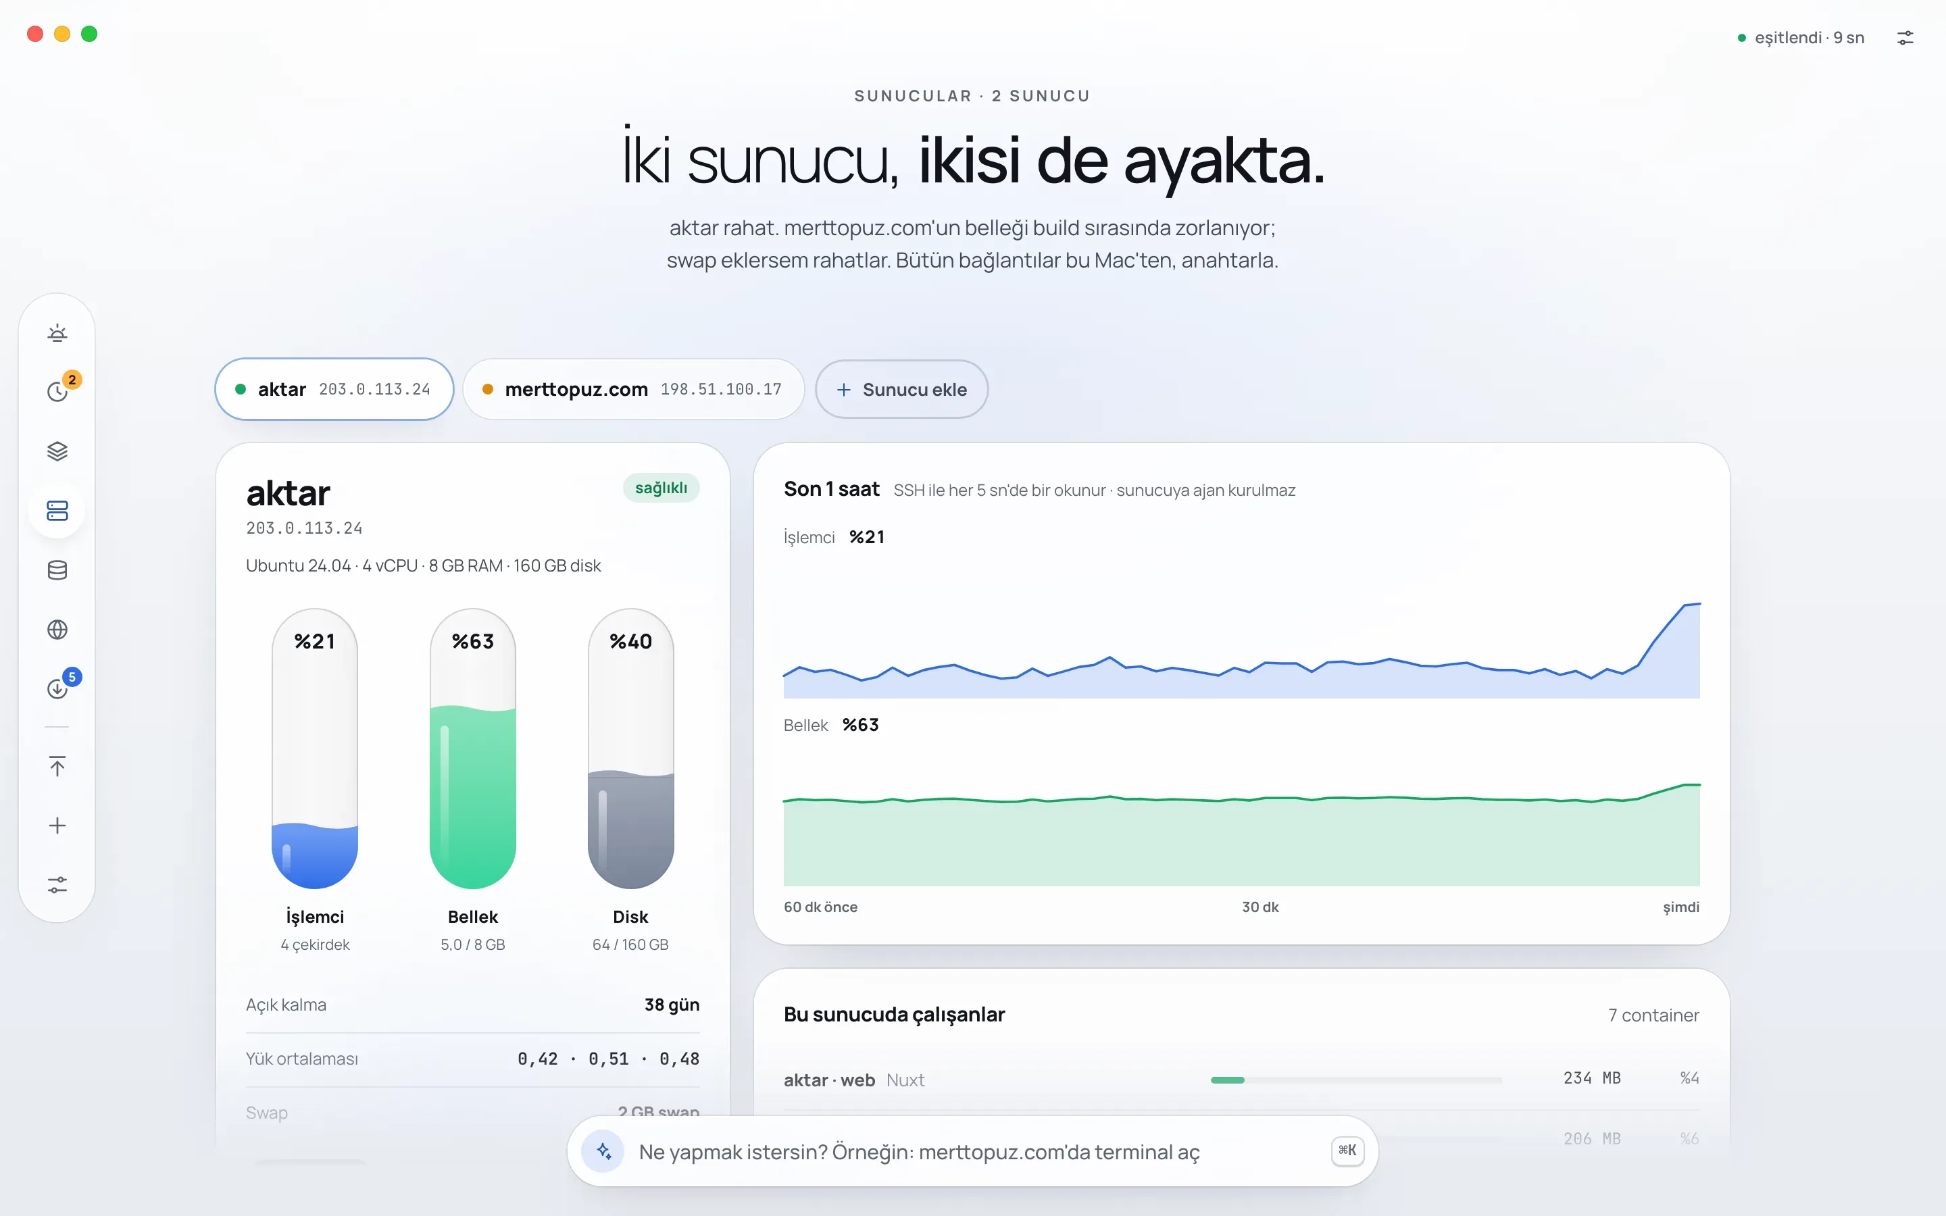Click the 5,0 / 8 GB memory label

pyautogui.click(x=473, y=944)
